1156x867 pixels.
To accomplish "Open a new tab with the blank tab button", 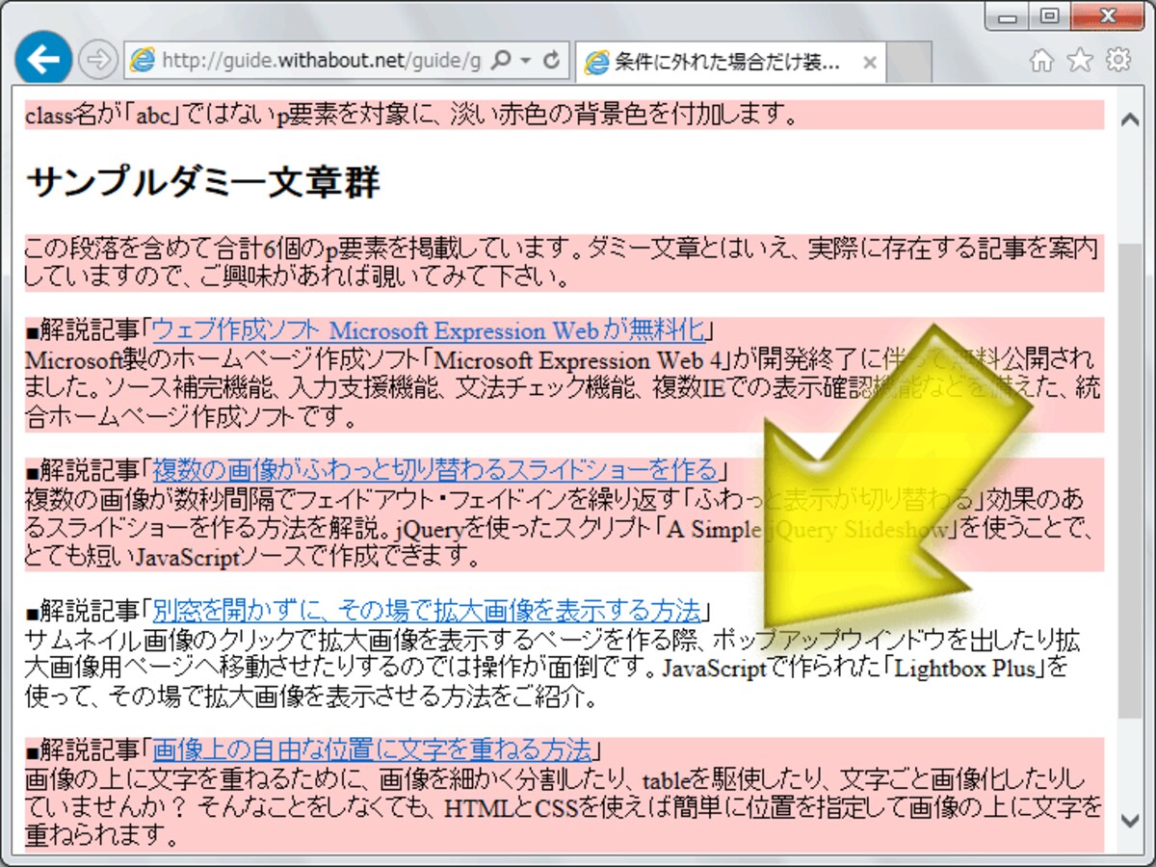I will tap(908, 64).
